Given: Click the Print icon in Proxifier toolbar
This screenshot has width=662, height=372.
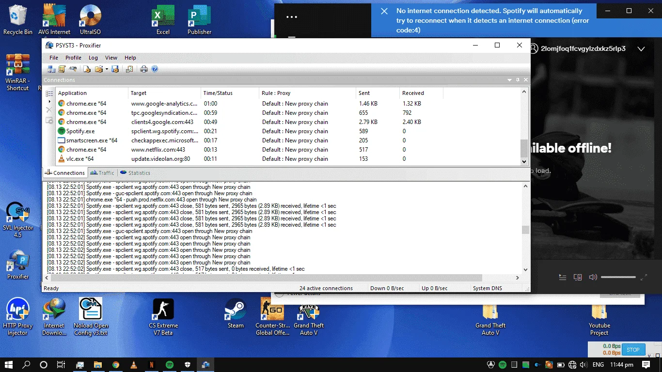Looking at the screenshot, I should tap(144, 69).
